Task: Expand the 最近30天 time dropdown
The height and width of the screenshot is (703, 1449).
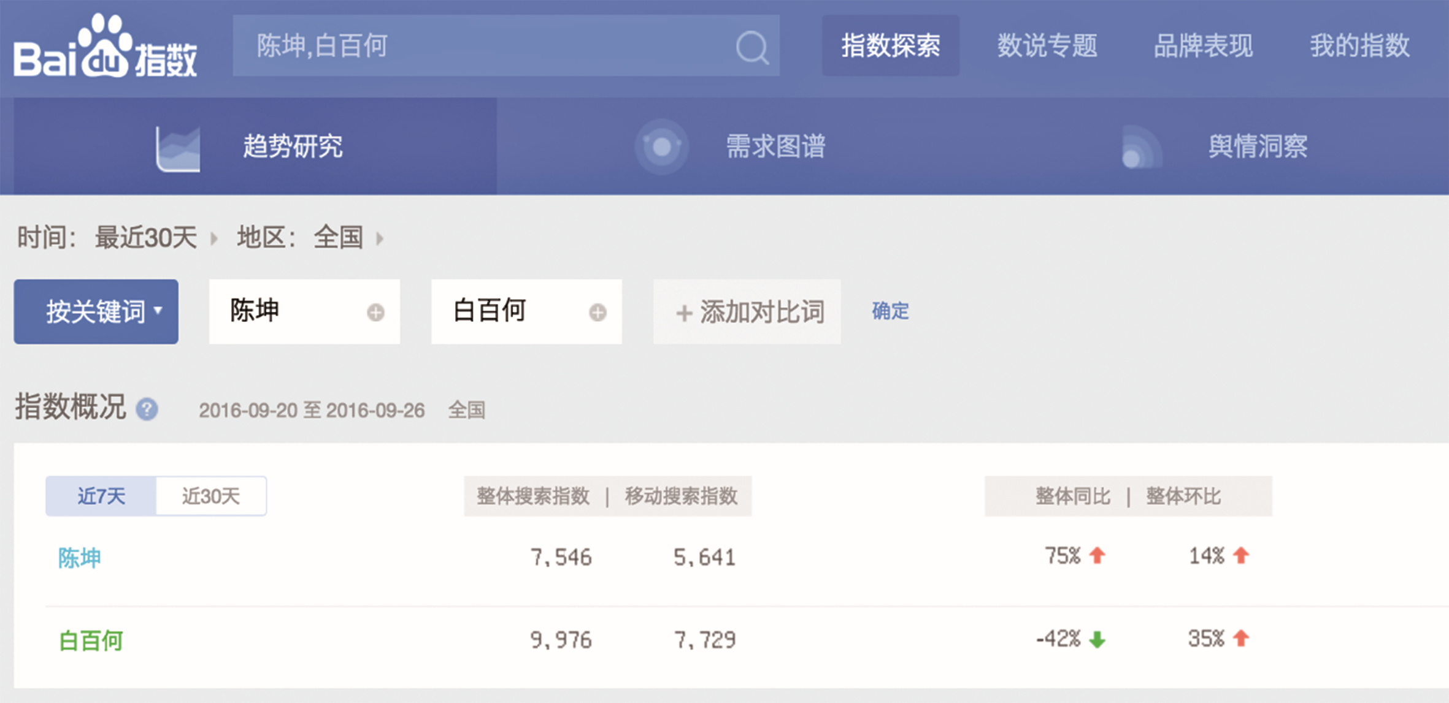Action: [156, 238]
